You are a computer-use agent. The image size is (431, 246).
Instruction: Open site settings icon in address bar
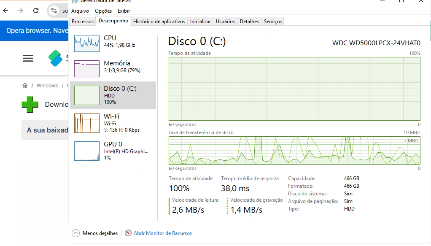(54, 11)
